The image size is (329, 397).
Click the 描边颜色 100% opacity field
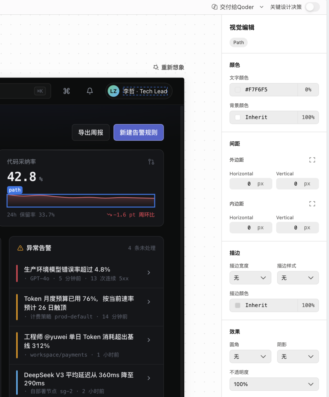[308, 305]
